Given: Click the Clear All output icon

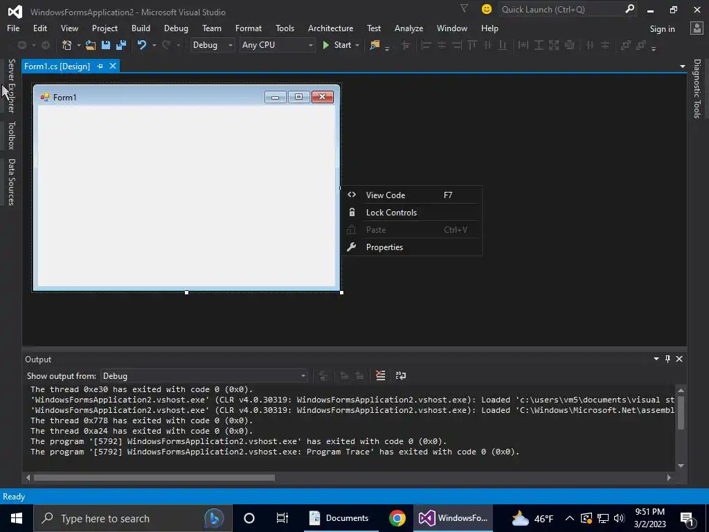Looking at the screenshot, I should tap(380, 375).
